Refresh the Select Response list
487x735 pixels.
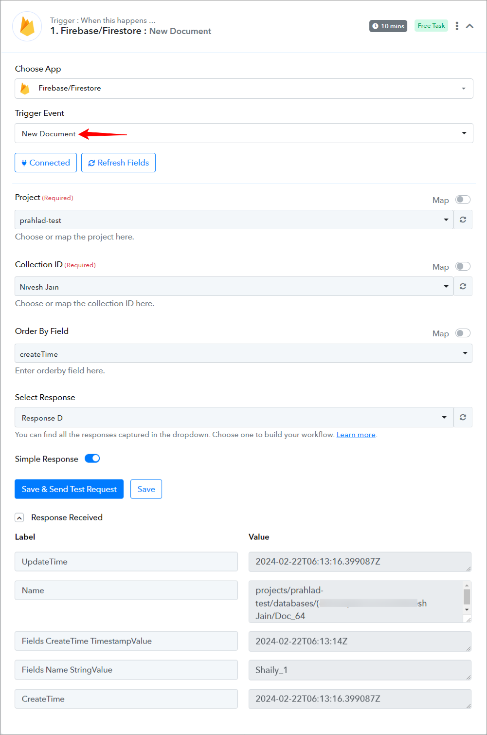[463, 417]
